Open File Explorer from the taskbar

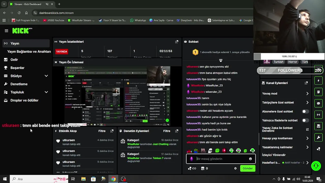pyautogui.click(x=83, y=179)
